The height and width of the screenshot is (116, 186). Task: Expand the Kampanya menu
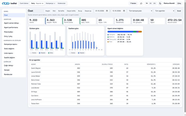click(x=50, y=3)
